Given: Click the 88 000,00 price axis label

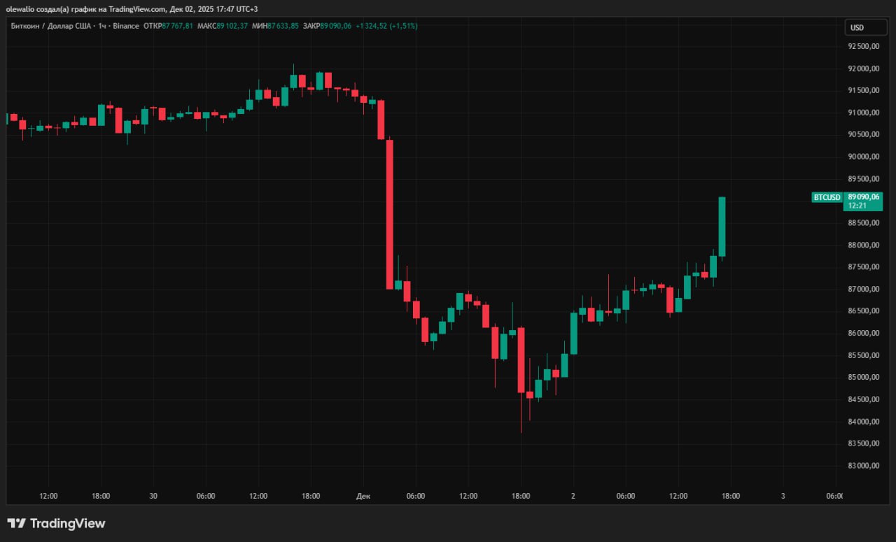Looking at the screenshot, I should [x=864, y=245].
